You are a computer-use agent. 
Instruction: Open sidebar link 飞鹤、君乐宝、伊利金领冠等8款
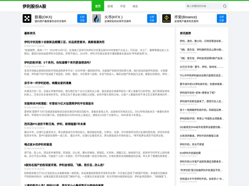pos(202,58)
